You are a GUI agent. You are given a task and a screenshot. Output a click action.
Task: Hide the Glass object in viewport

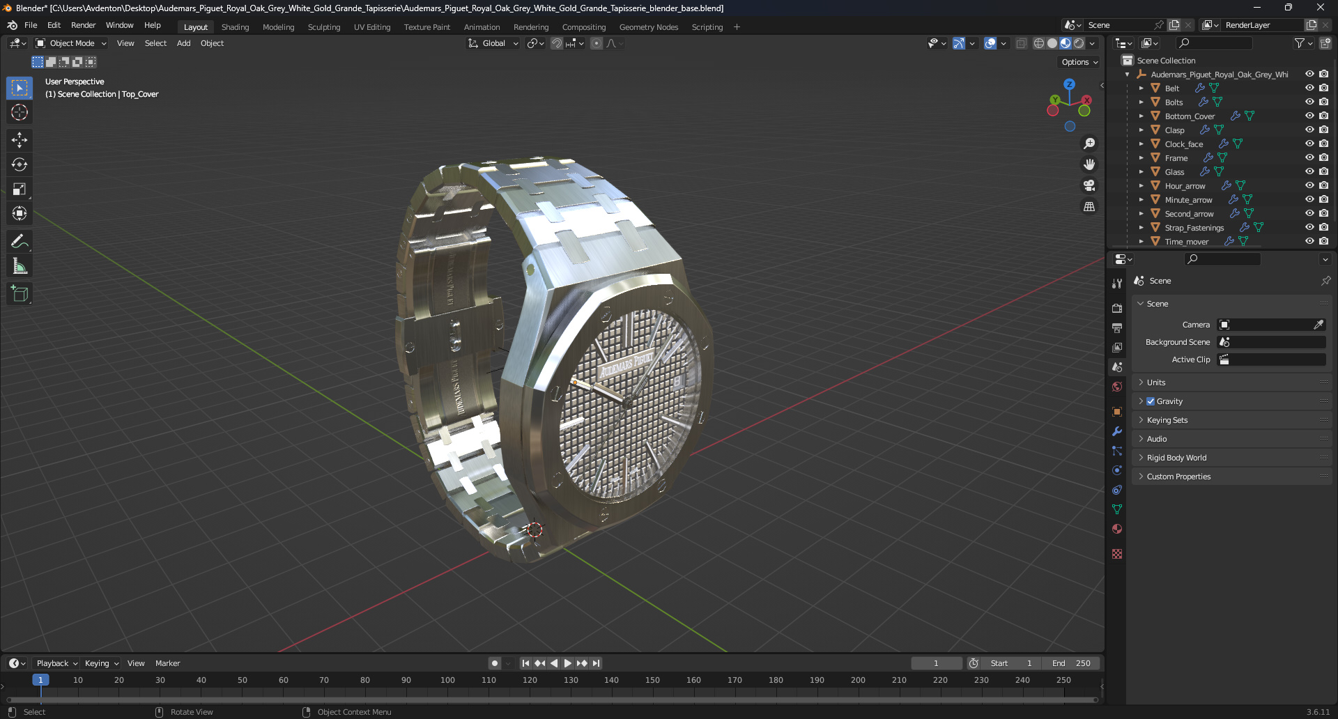coord(1309,171)
